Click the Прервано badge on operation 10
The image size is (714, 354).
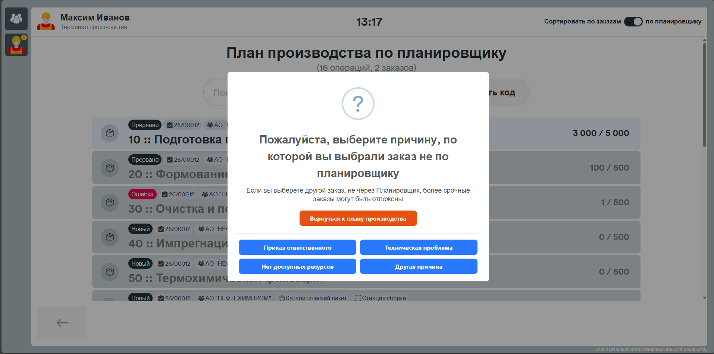click(x=145, y=125)
